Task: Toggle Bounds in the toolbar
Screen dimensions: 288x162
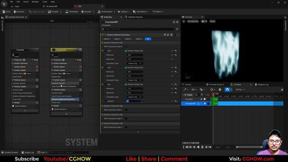Action: click(x=86, y=12)
